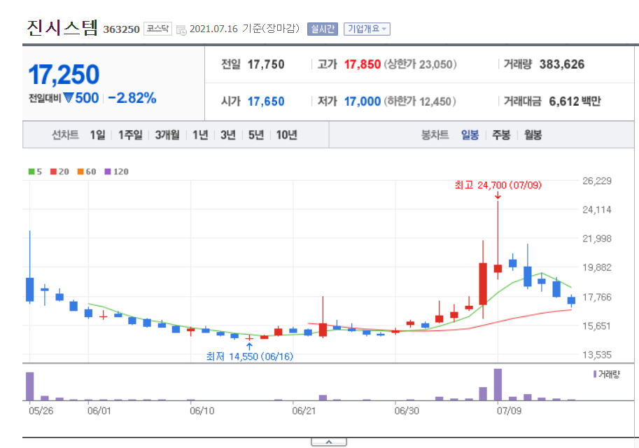Image resolution: width=639 pixels, height=448 pixels.
Task: Click the change rate -2.82%
Action: (132, 98)
